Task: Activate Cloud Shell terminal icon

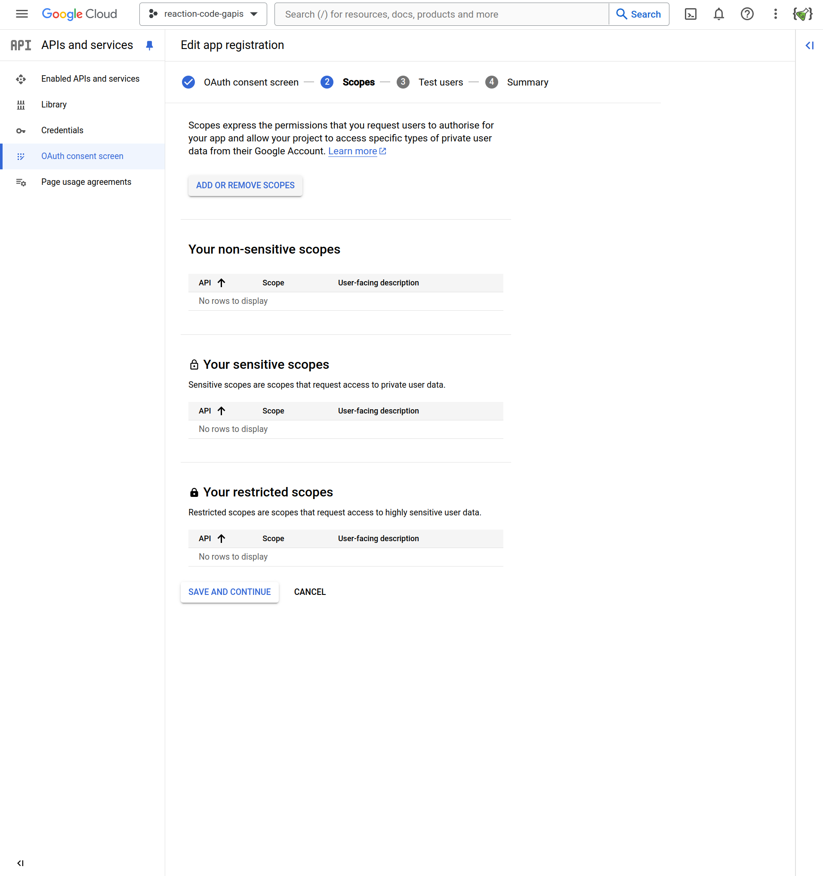Action: 690,14
